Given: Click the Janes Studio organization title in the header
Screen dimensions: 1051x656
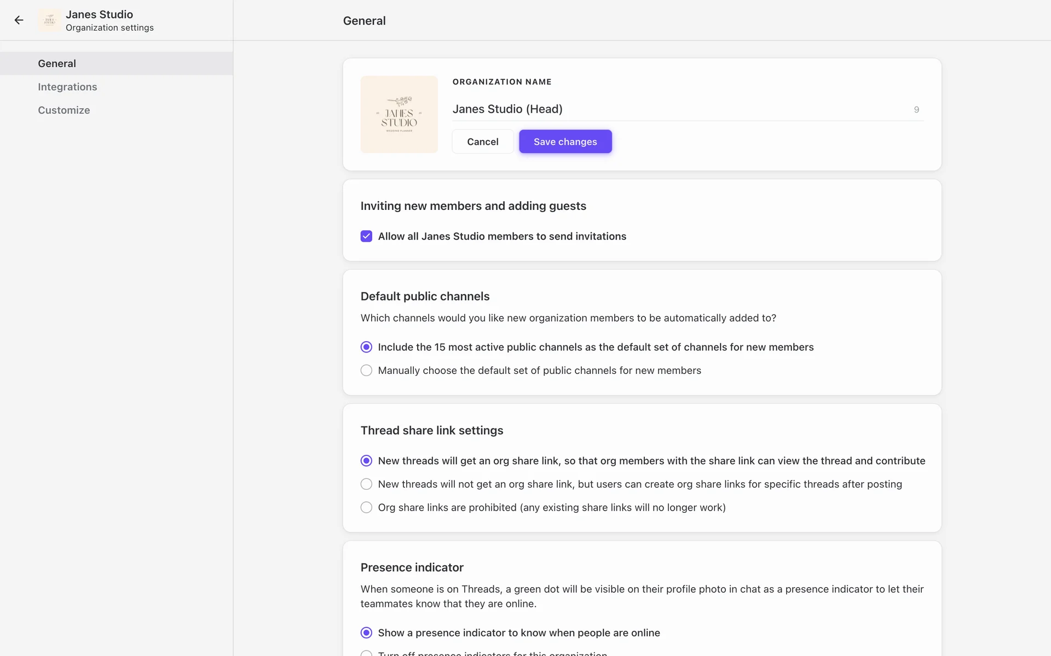Looking at the screenshot, I should pyautogui.click(x=99, y=14).
